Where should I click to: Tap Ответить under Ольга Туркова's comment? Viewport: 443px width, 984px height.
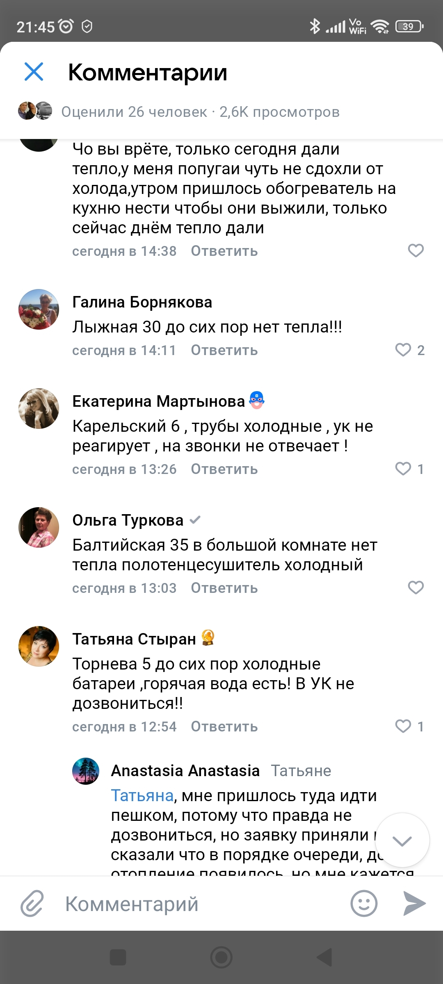224,588
